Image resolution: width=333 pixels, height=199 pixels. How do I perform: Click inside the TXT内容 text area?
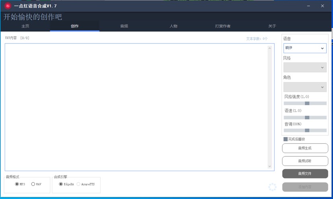[x=137, y=106]
